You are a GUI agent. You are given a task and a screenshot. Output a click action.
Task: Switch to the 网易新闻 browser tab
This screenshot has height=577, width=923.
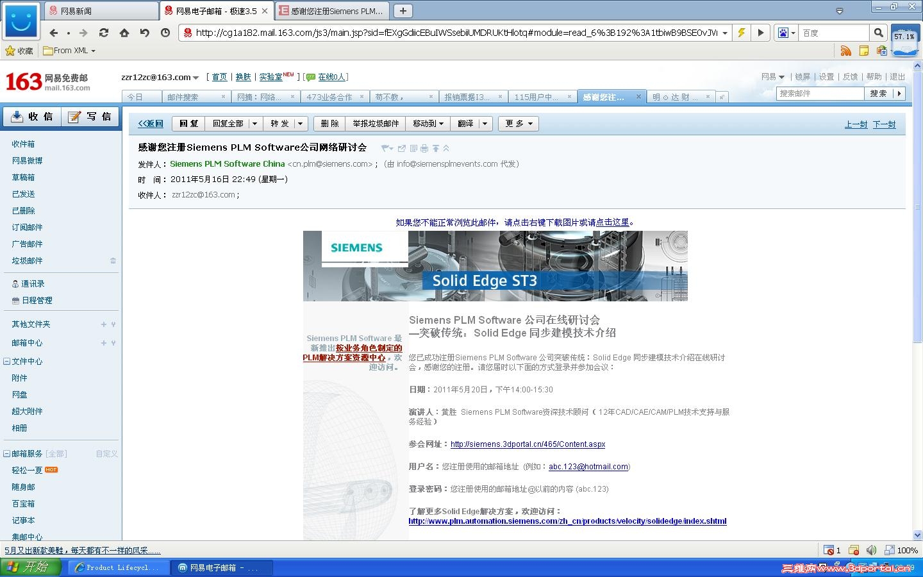(x=103, y=11)
